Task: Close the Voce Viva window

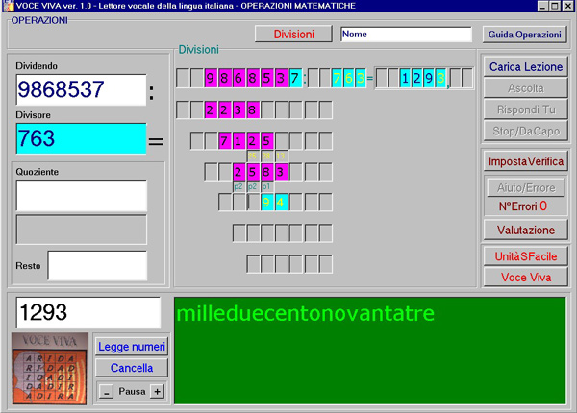Action: (568, 6)
